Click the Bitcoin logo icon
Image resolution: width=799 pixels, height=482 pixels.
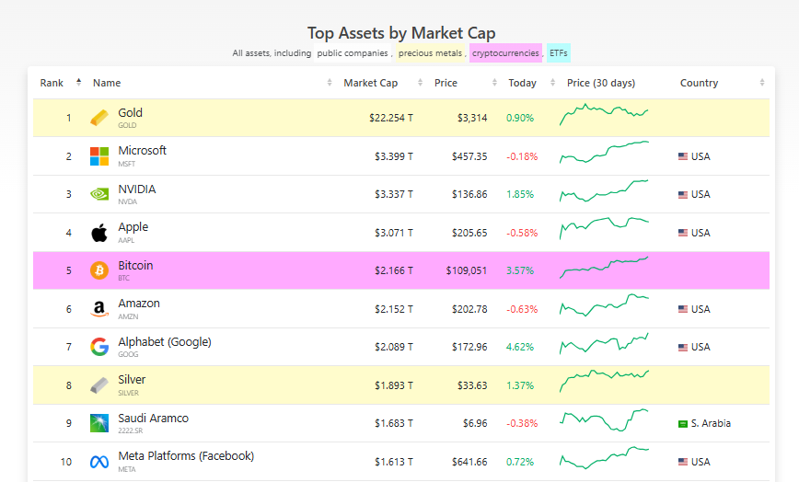pyautogui.click(x=99, y=270)
